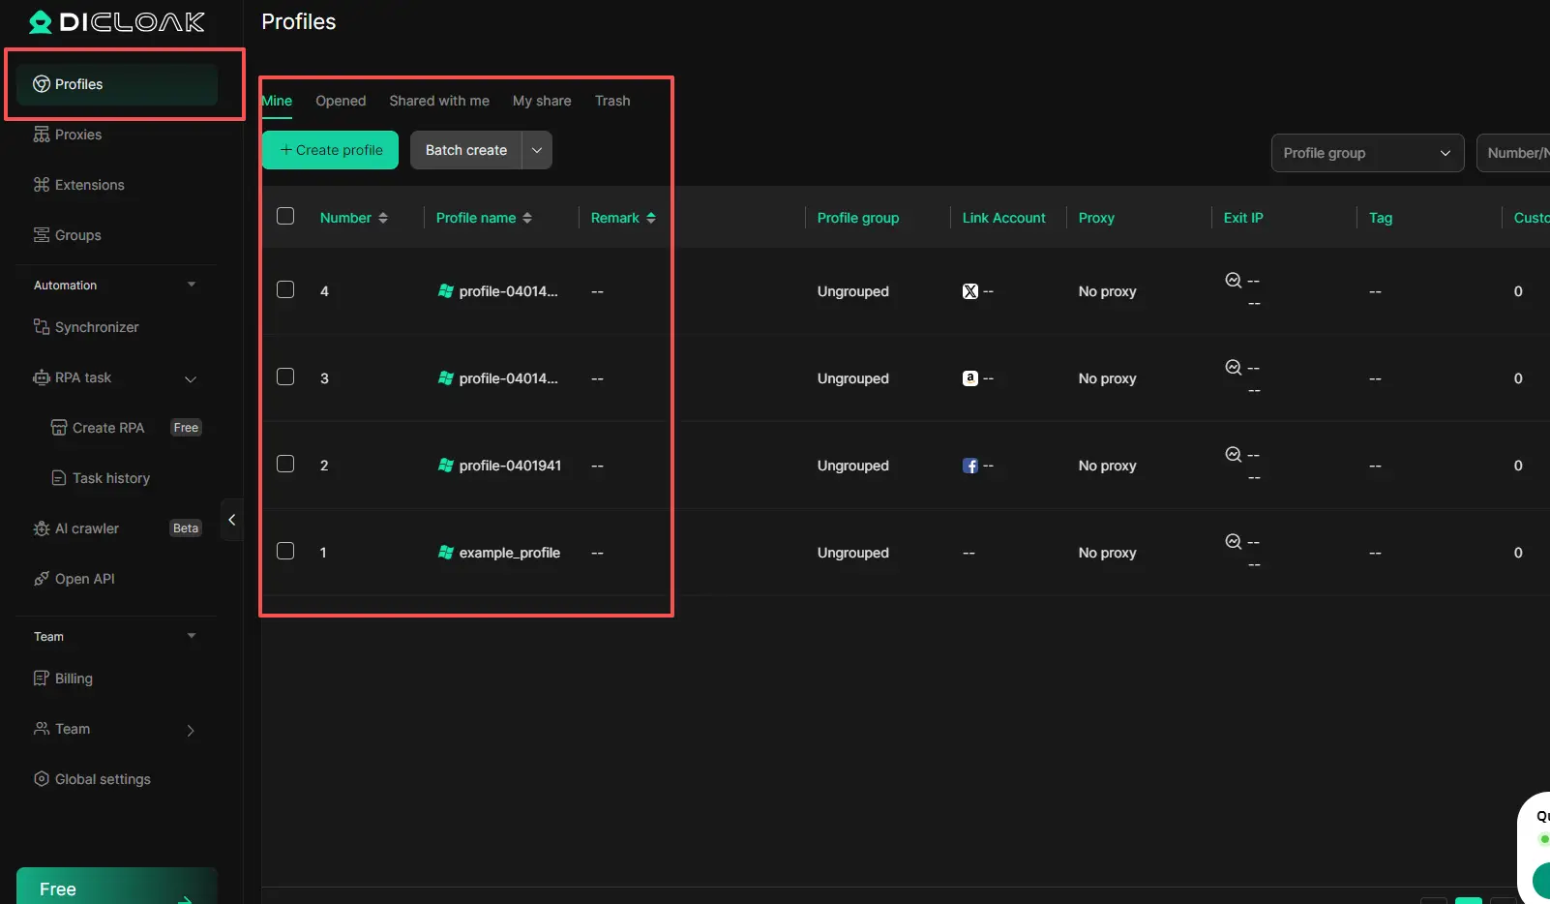Screen dimensions: 1550x904
Task: Tick the select-all checkbox in table header
Action: pos(285,216)
